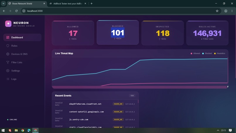View site information icon
The image size is (236, 133).
(x=24, y=11)
